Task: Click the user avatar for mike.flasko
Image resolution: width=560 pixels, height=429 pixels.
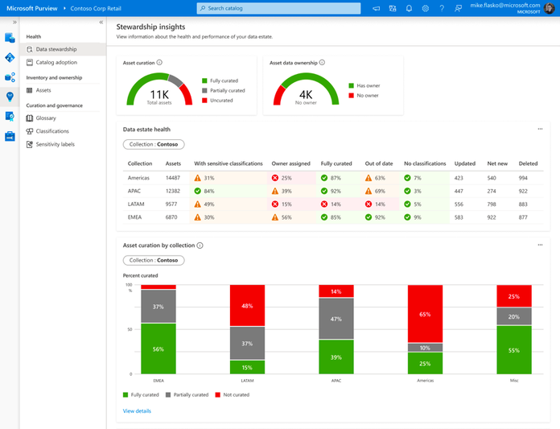Action: 548,8
